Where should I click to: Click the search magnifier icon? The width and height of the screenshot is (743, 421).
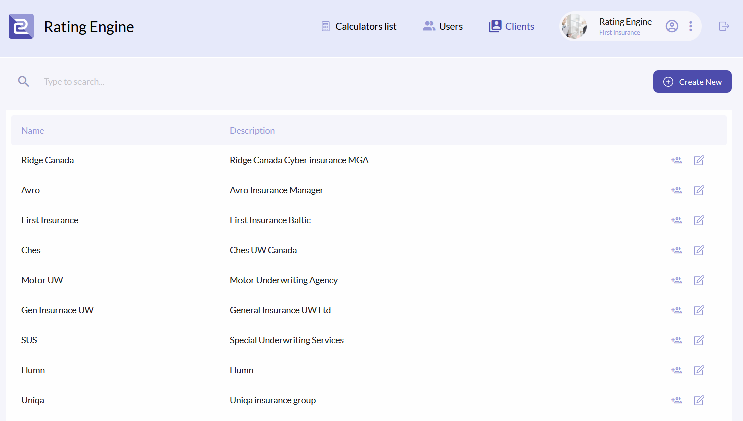23,81
